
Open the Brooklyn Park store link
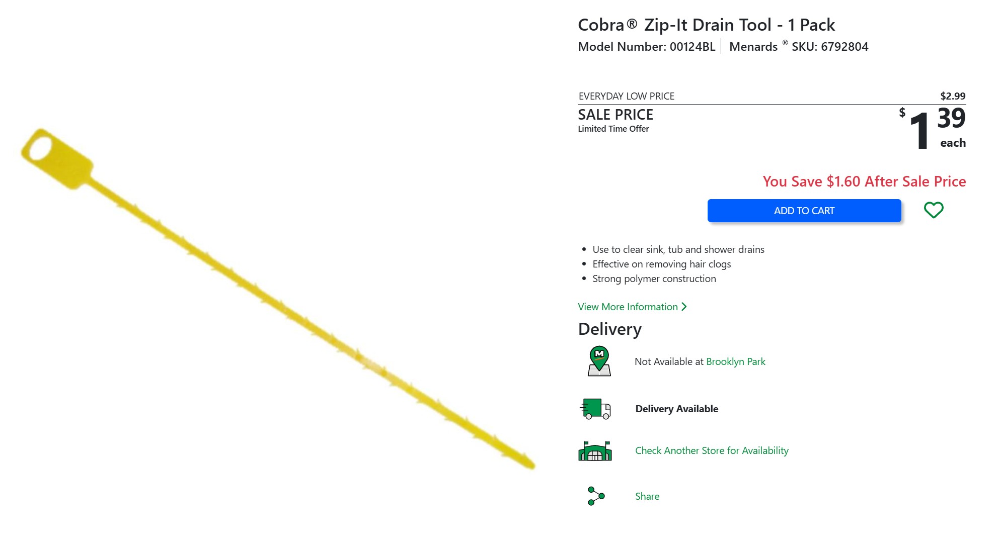735,361
